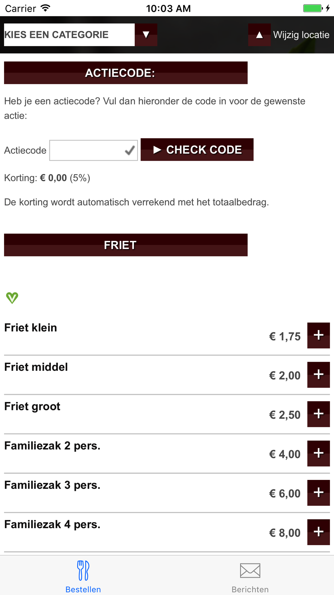Open the Kies een categorie dropdown arrow
This screenshot has height=595, width=334.
pyautogui.click(x=146, y=34)
